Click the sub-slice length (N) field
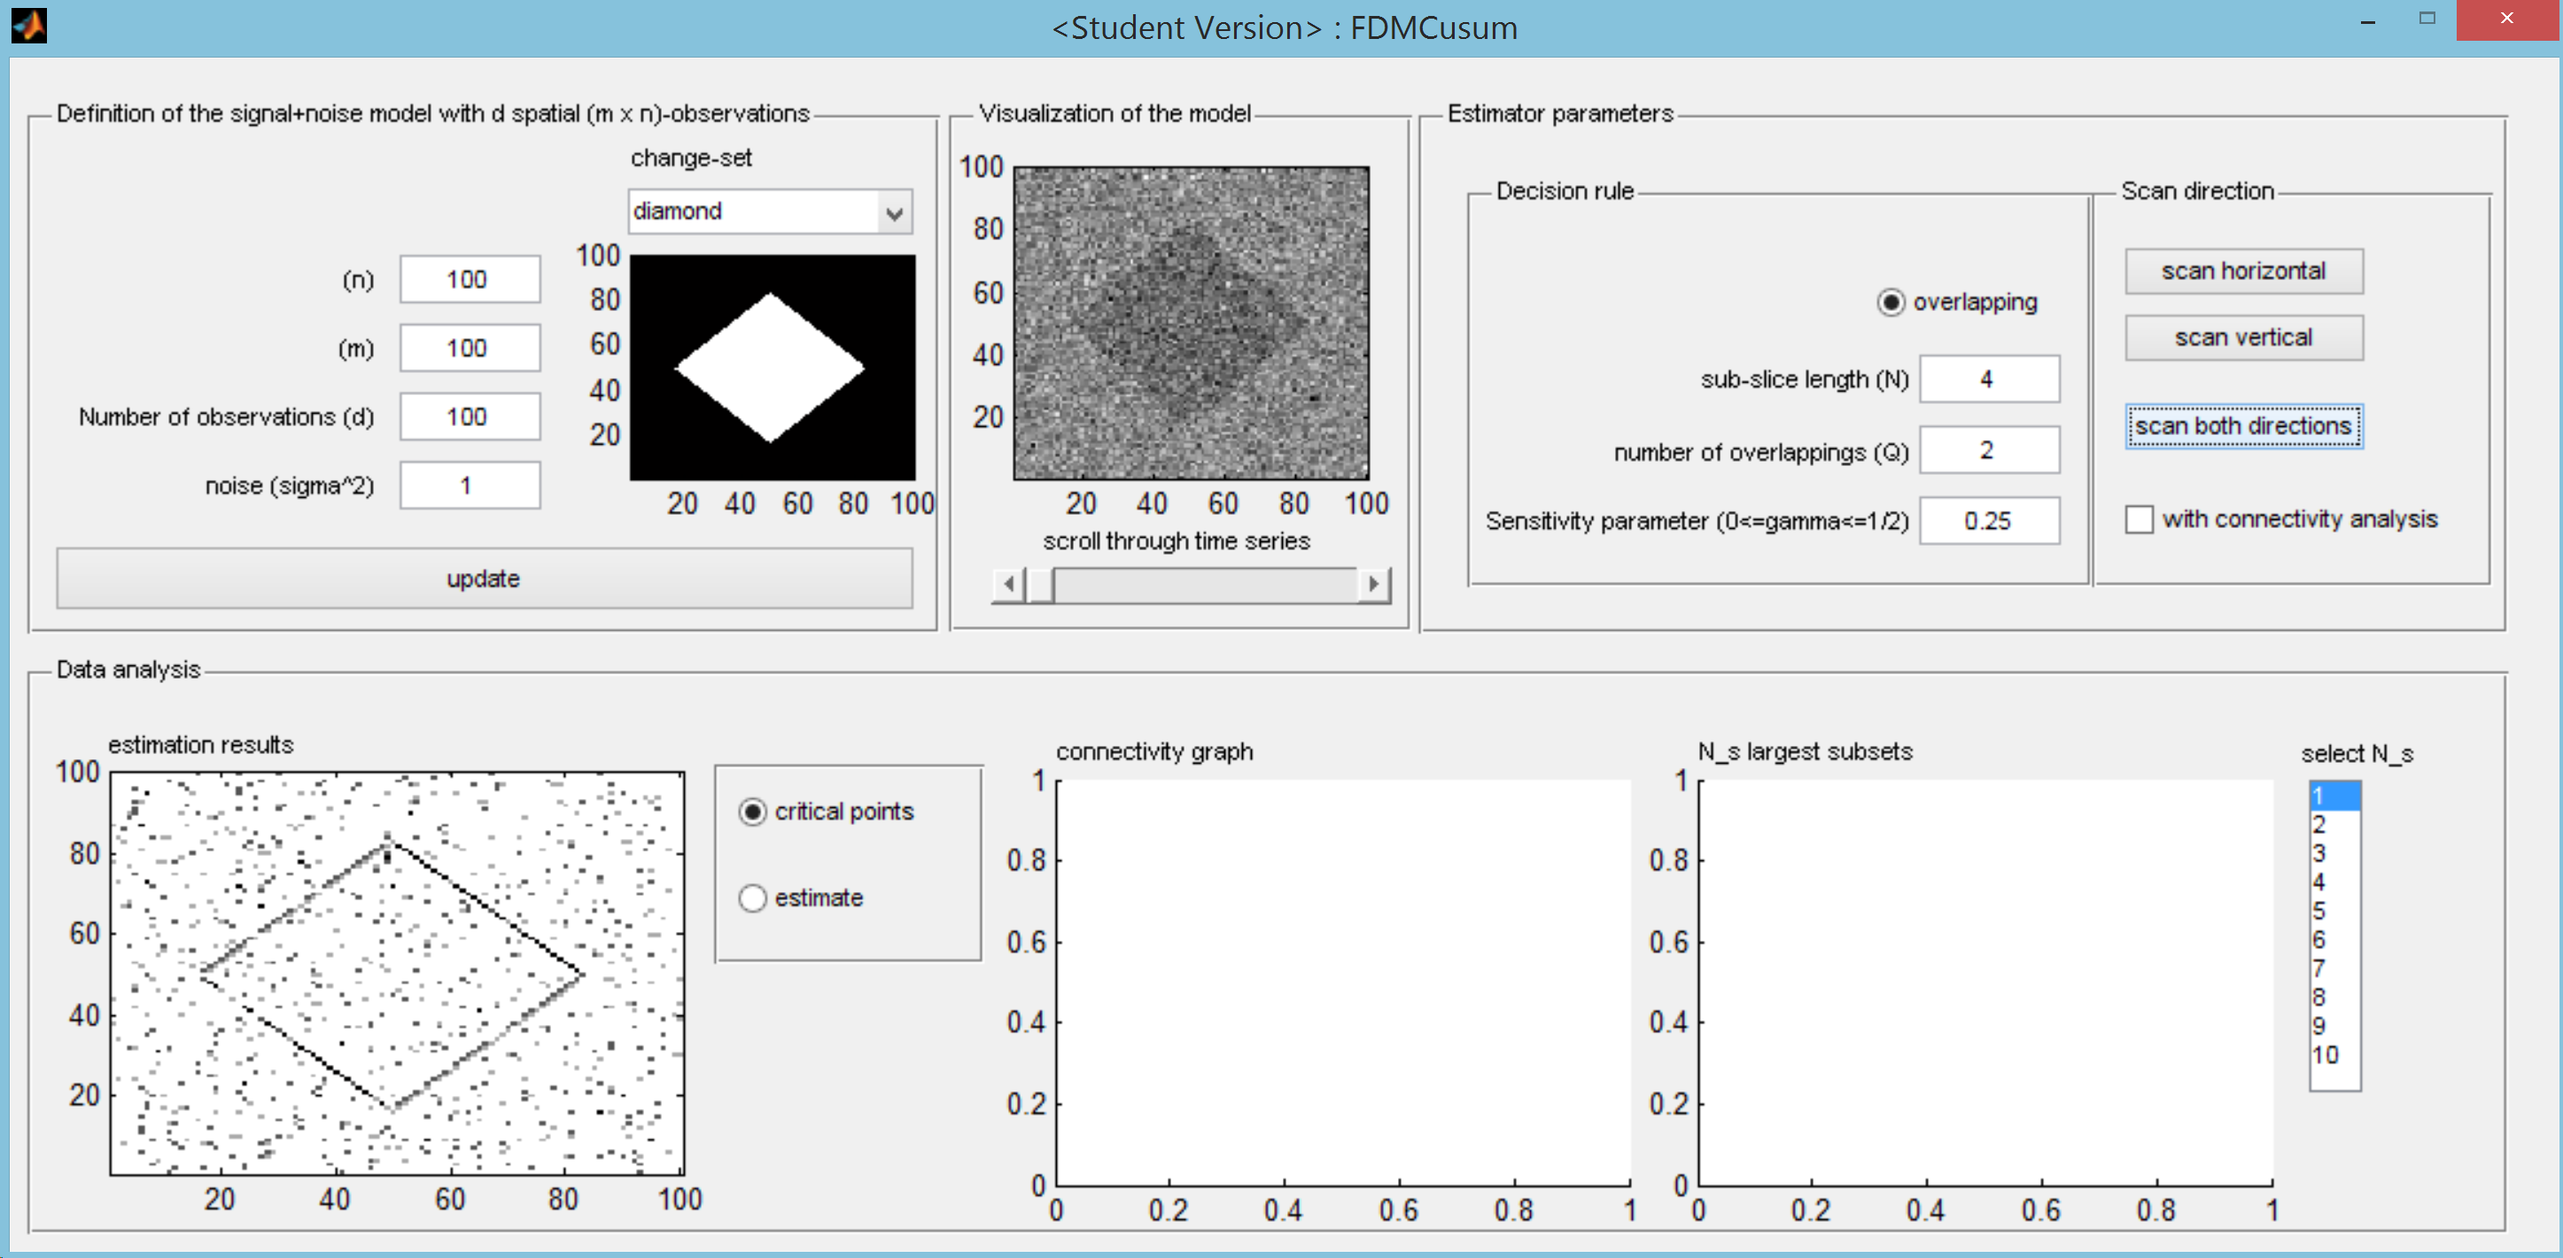The image size is (2563, 1258). (x=1989, y=379)
